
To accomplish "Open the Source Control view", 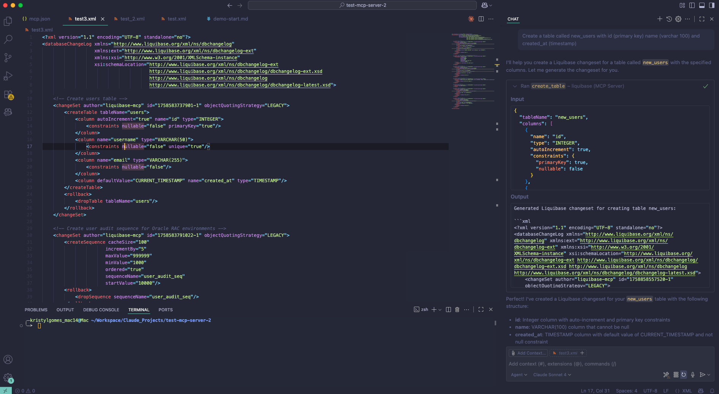I will click(x=8, y=57).
